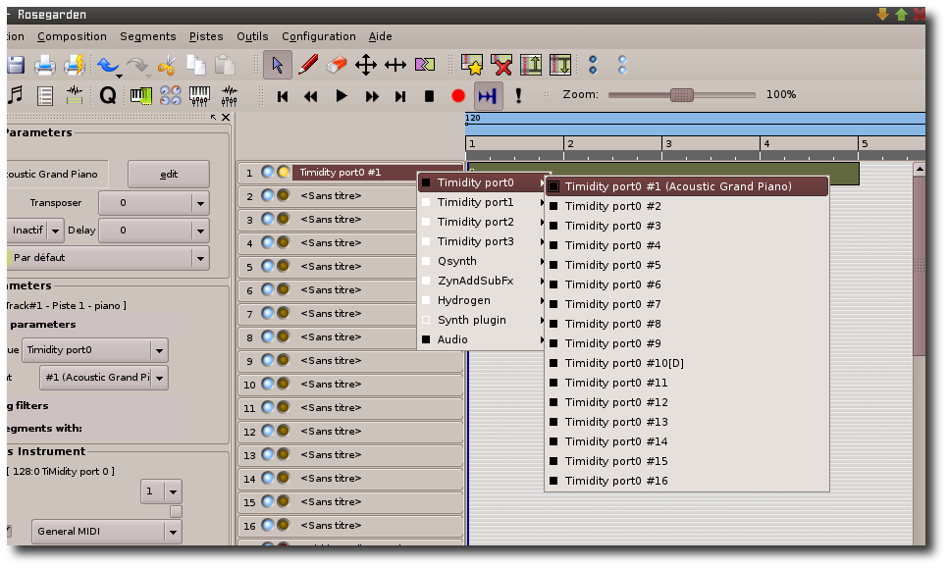The height and width of the screenshot is (568, 948).
Task: Select Hydrogen in the instrument menu
Action: pos(463,300)
